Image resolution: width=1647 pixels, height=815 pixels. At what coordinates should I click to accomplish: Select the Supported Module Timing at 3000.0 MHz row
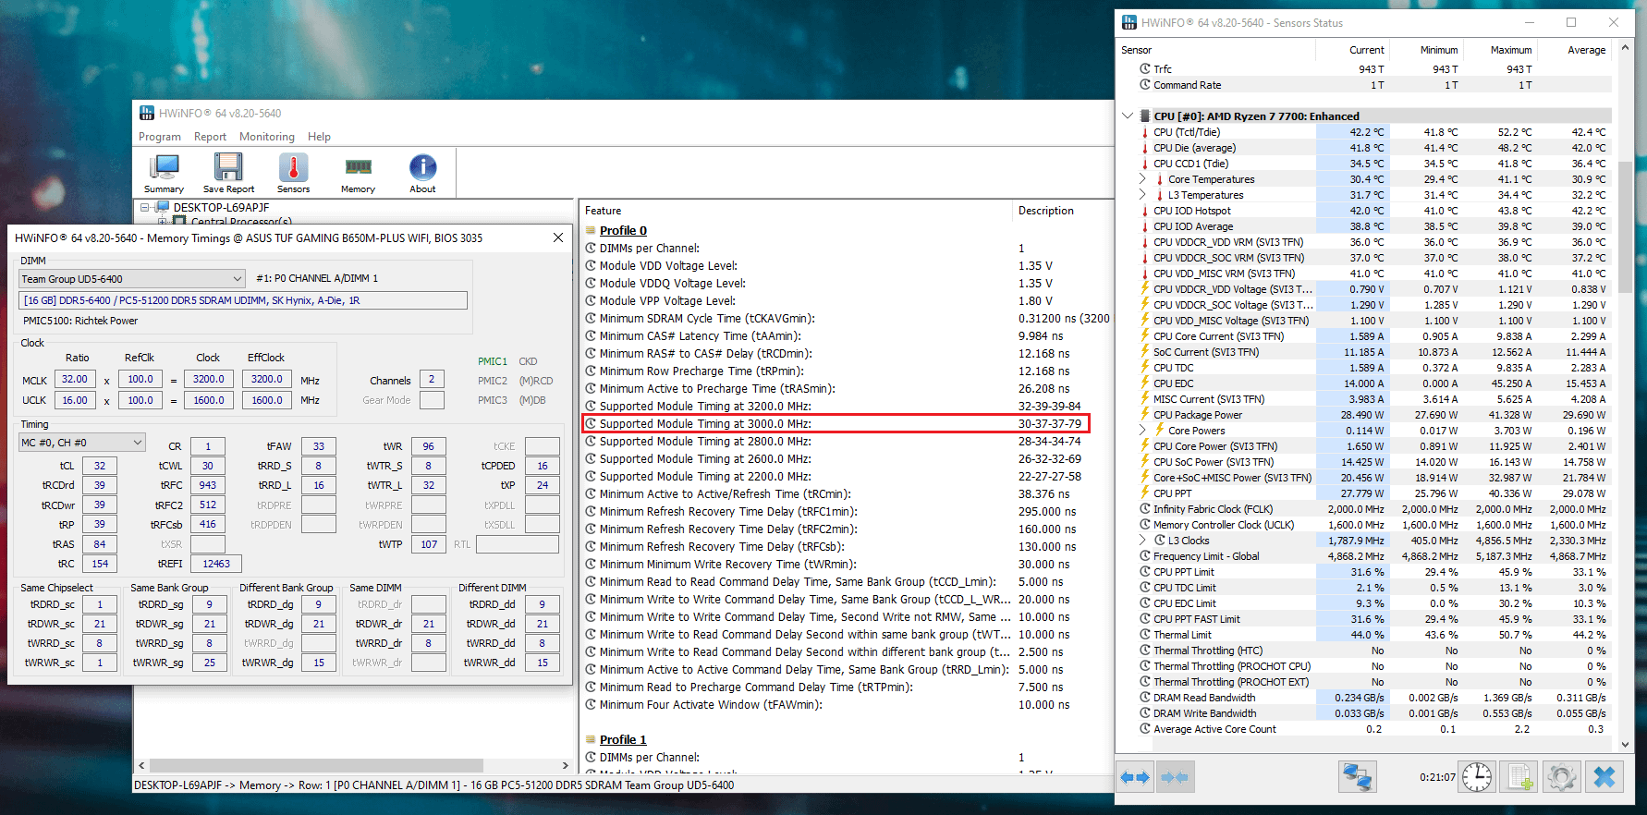pyautogui.click(x=836, y=423)
